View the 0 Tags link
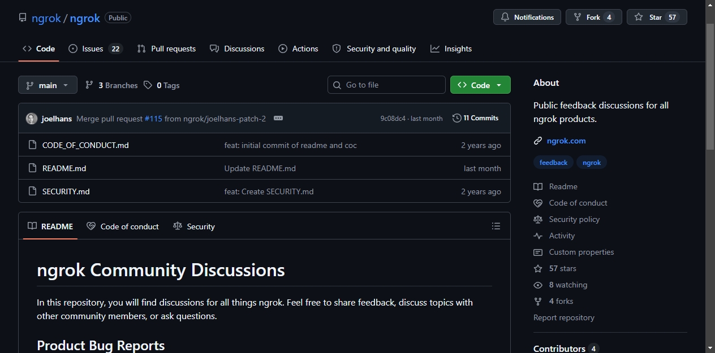This screenshot has height=353, width=715. coord(161,85)
